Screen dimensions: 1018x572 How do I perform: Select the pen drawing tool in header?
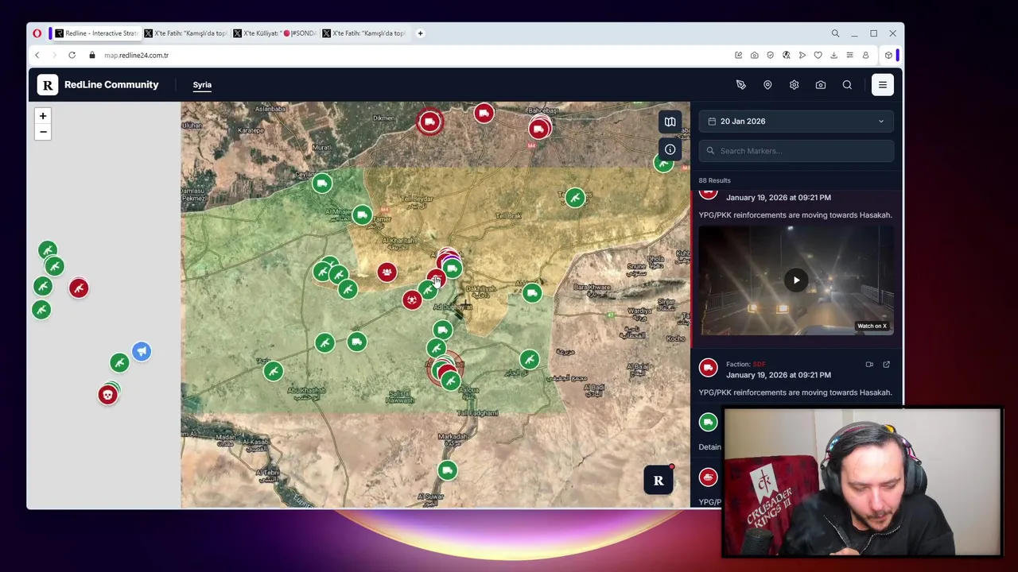click(740, 85)
